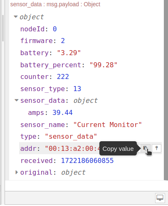Click the type value "sensor_data"
This screenshot has width=168, height=206.
[x=71, y=137]
